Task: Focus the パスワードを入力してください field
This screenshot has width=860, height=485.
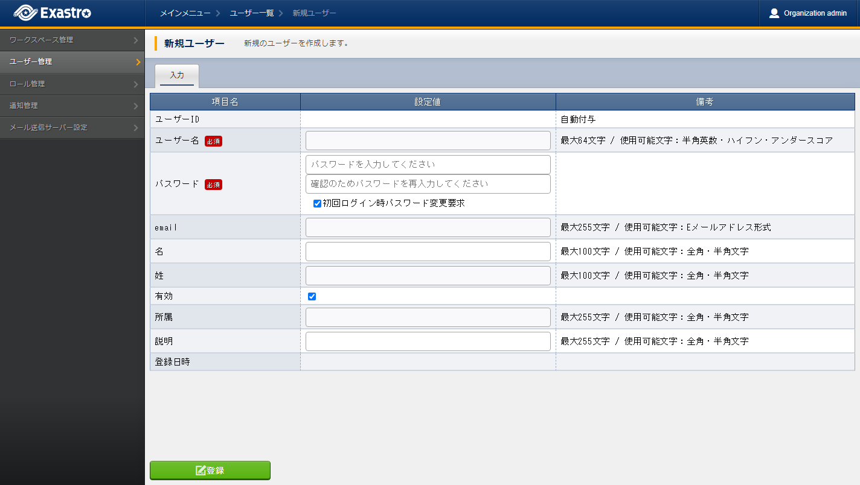Action: (428, 165)
